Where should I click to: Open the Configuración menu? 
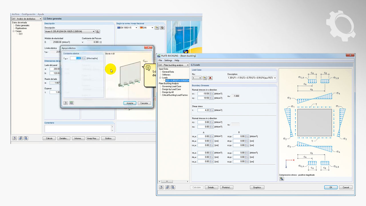click(x=28, y=14)
